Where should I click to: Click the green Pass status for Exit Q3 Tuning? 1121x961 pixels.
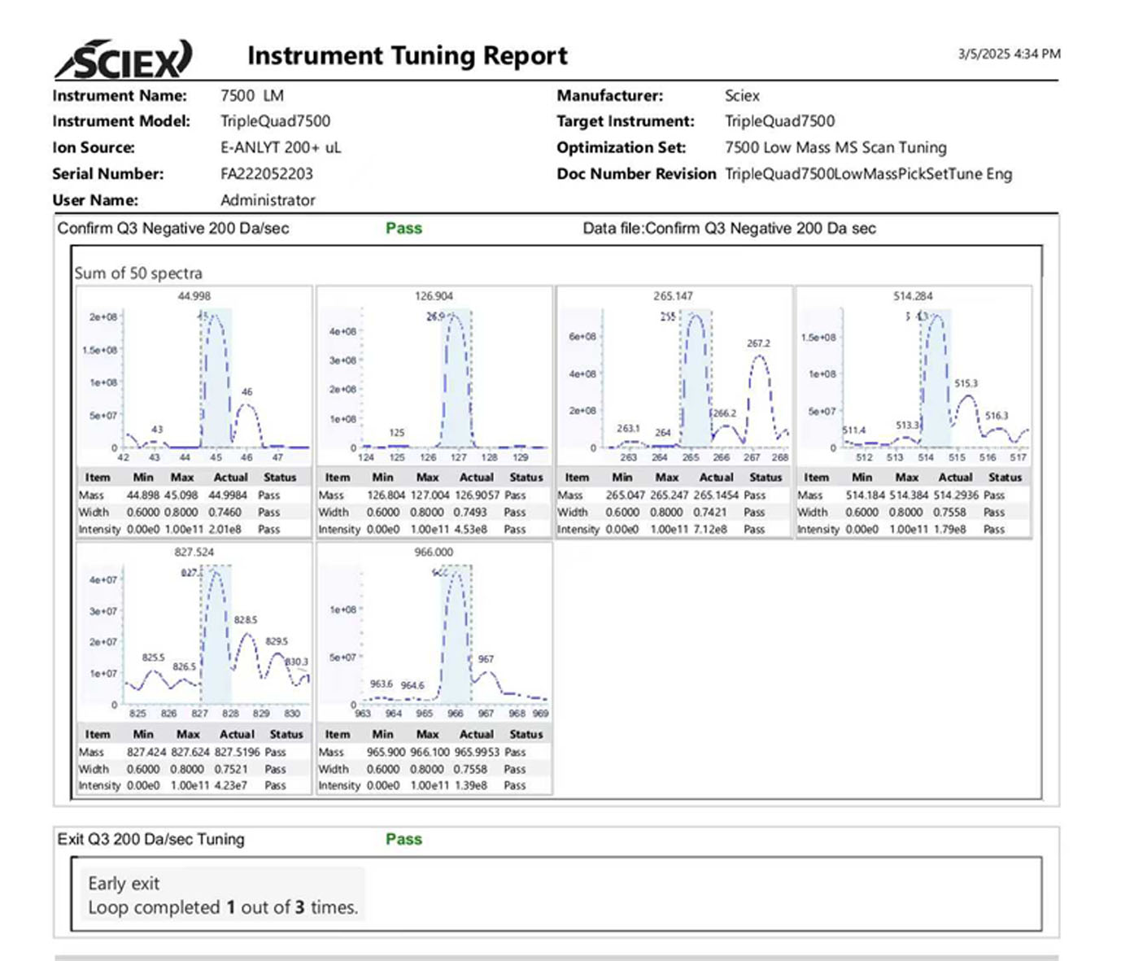coord(403,839)
